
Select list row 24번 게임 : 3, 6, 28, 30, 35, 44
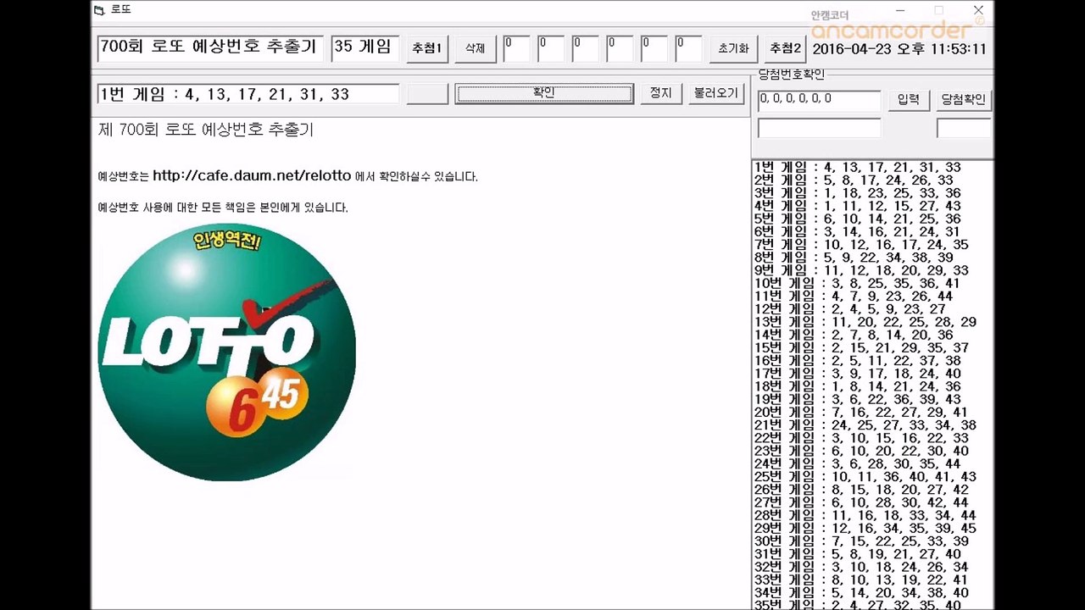(x=858, y=463)
